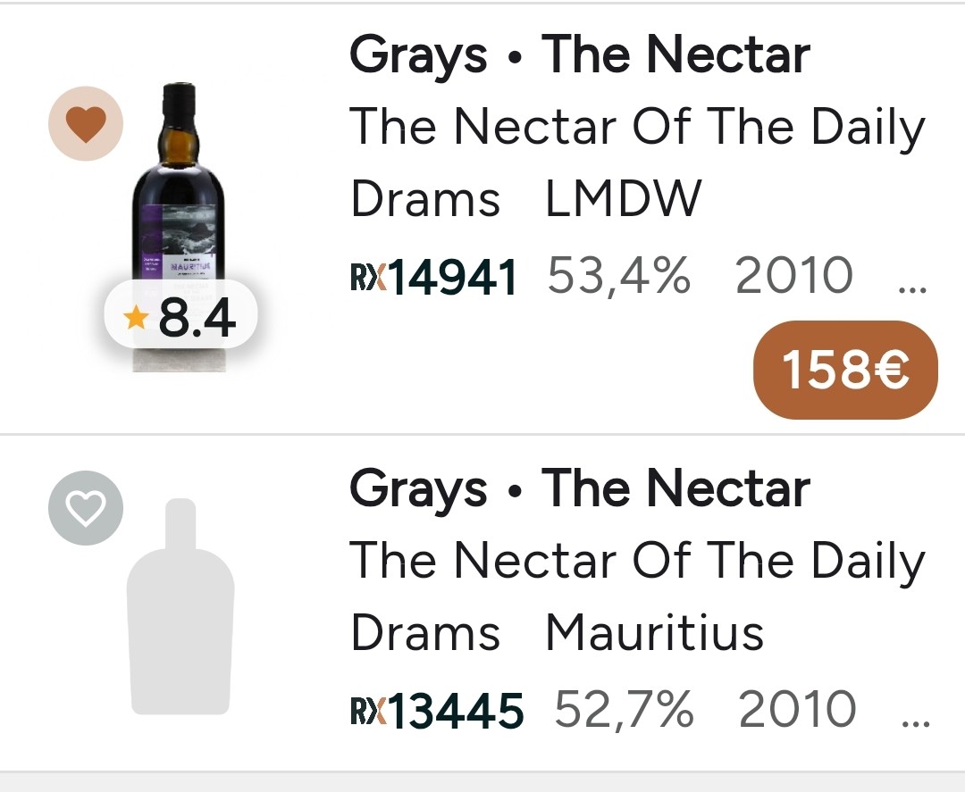Unfavorite the LMDW rum via filled heart
The height and width of the screenshot is (792, 965).
tap(85, 123)
